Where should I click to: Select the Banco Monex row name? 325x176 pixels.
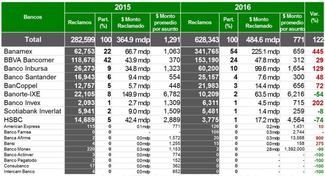click(x=17, y=149)
